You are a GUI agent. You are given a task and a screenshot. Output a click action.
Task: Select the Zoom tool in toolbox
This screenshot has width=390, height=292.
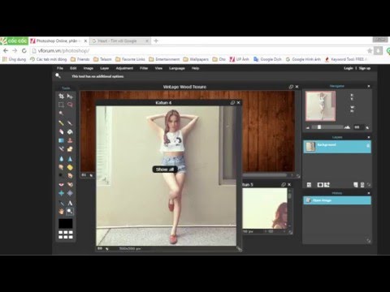[x=70, y=212]
